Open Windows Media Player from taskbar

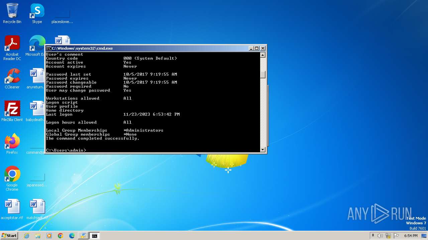pyautogui.click(x=49, y=236)
